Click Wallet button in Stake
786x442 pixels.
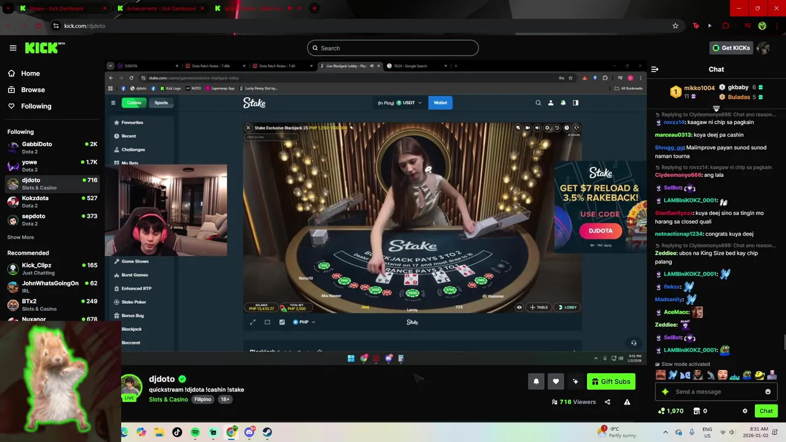point(440,103)
